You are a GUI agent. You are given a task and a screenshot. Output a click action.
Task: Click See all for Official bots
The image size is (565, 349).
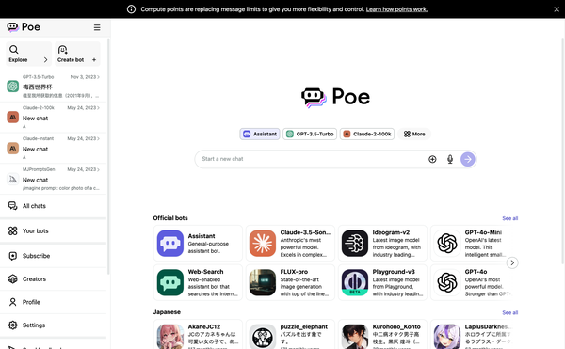(509, 218)
